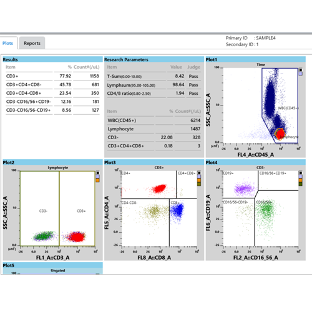Screen dimensions: 312x312
Task: Click the WBC(CD45+) count row
Action: [x=154, y=120]
